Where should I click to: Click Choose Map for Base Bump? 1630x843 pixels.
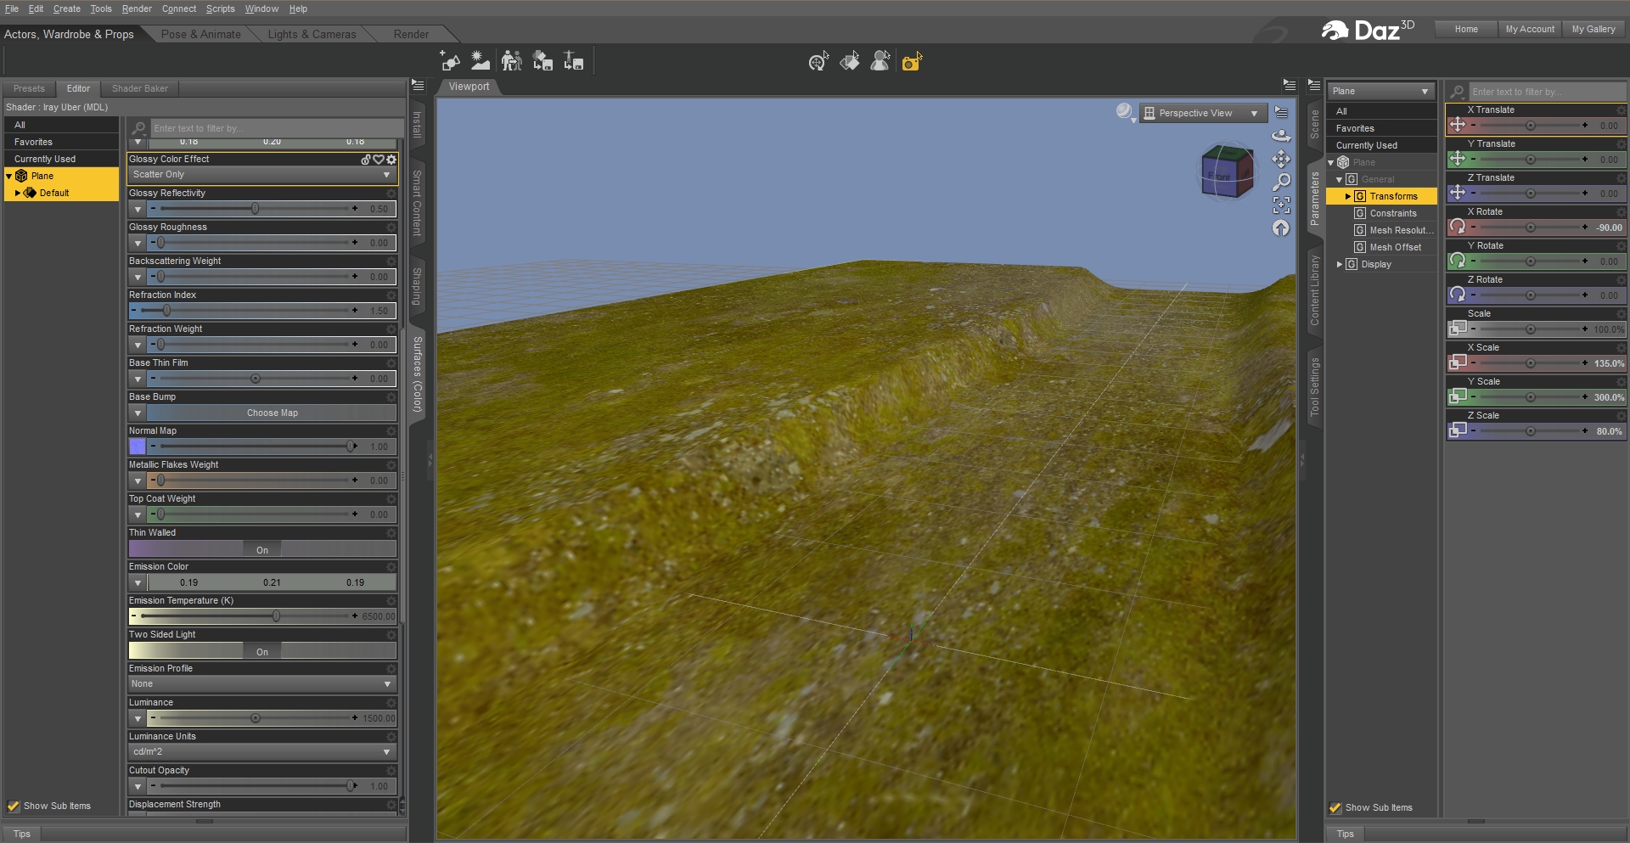(272, 413)
